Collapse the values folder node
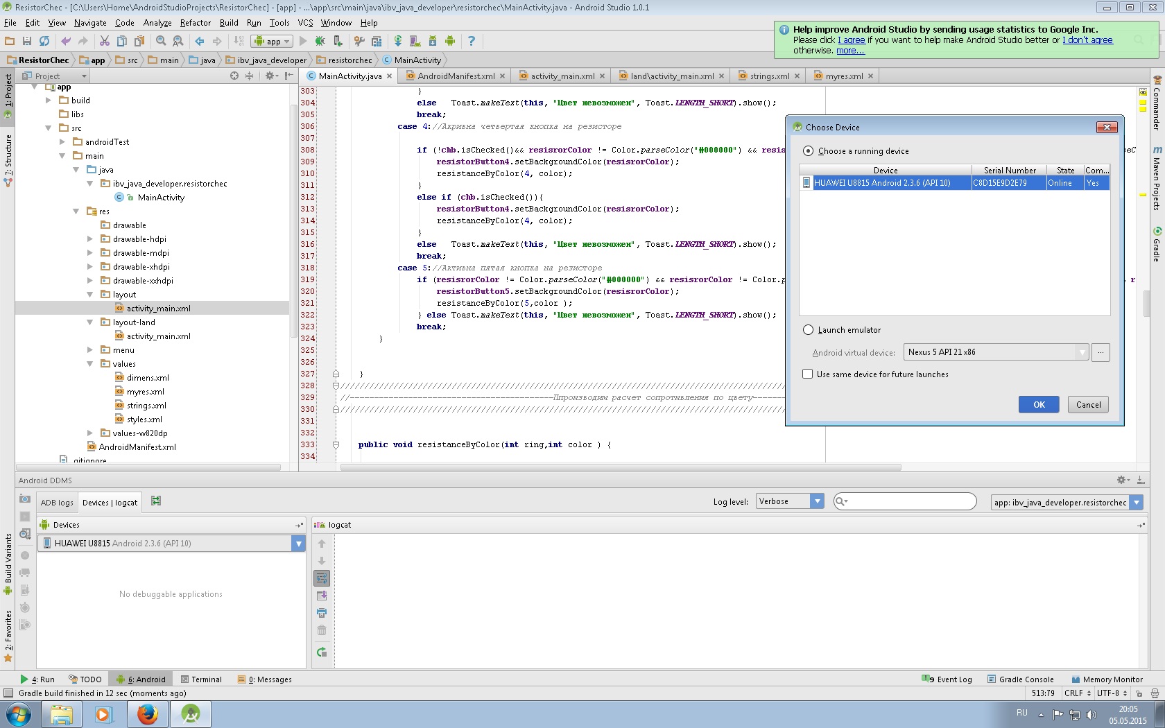Image resolution: width=1165 pixels, height=728 pixels. pos(90,364)
